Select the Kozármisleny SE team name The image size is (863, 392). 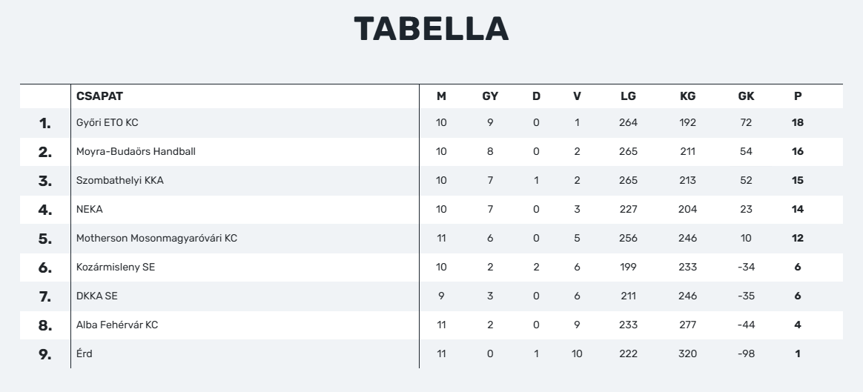pos(115,267)
